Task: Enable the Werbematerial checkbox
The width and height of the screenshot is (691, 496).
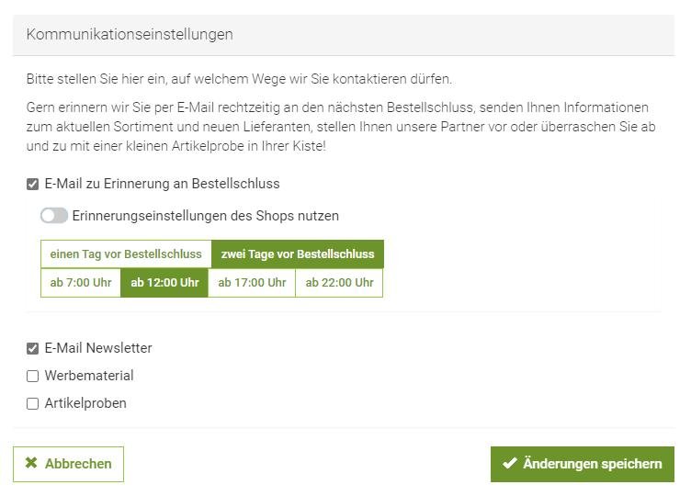Action: point(33,376)
